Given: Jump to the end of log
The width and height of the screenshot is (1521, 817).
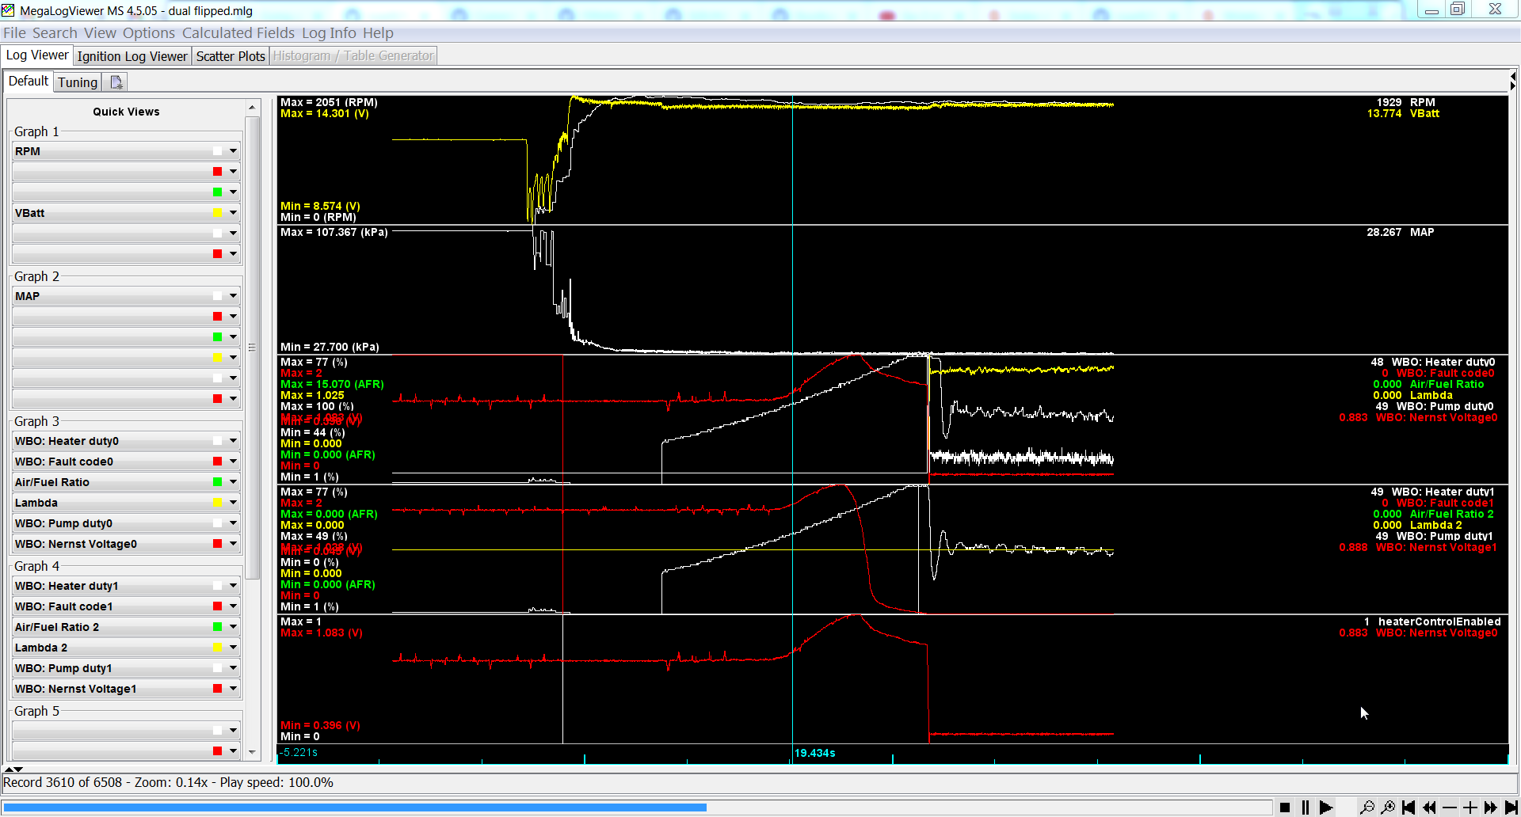Looking at the screenshot, I should [x=1511, y=807].
